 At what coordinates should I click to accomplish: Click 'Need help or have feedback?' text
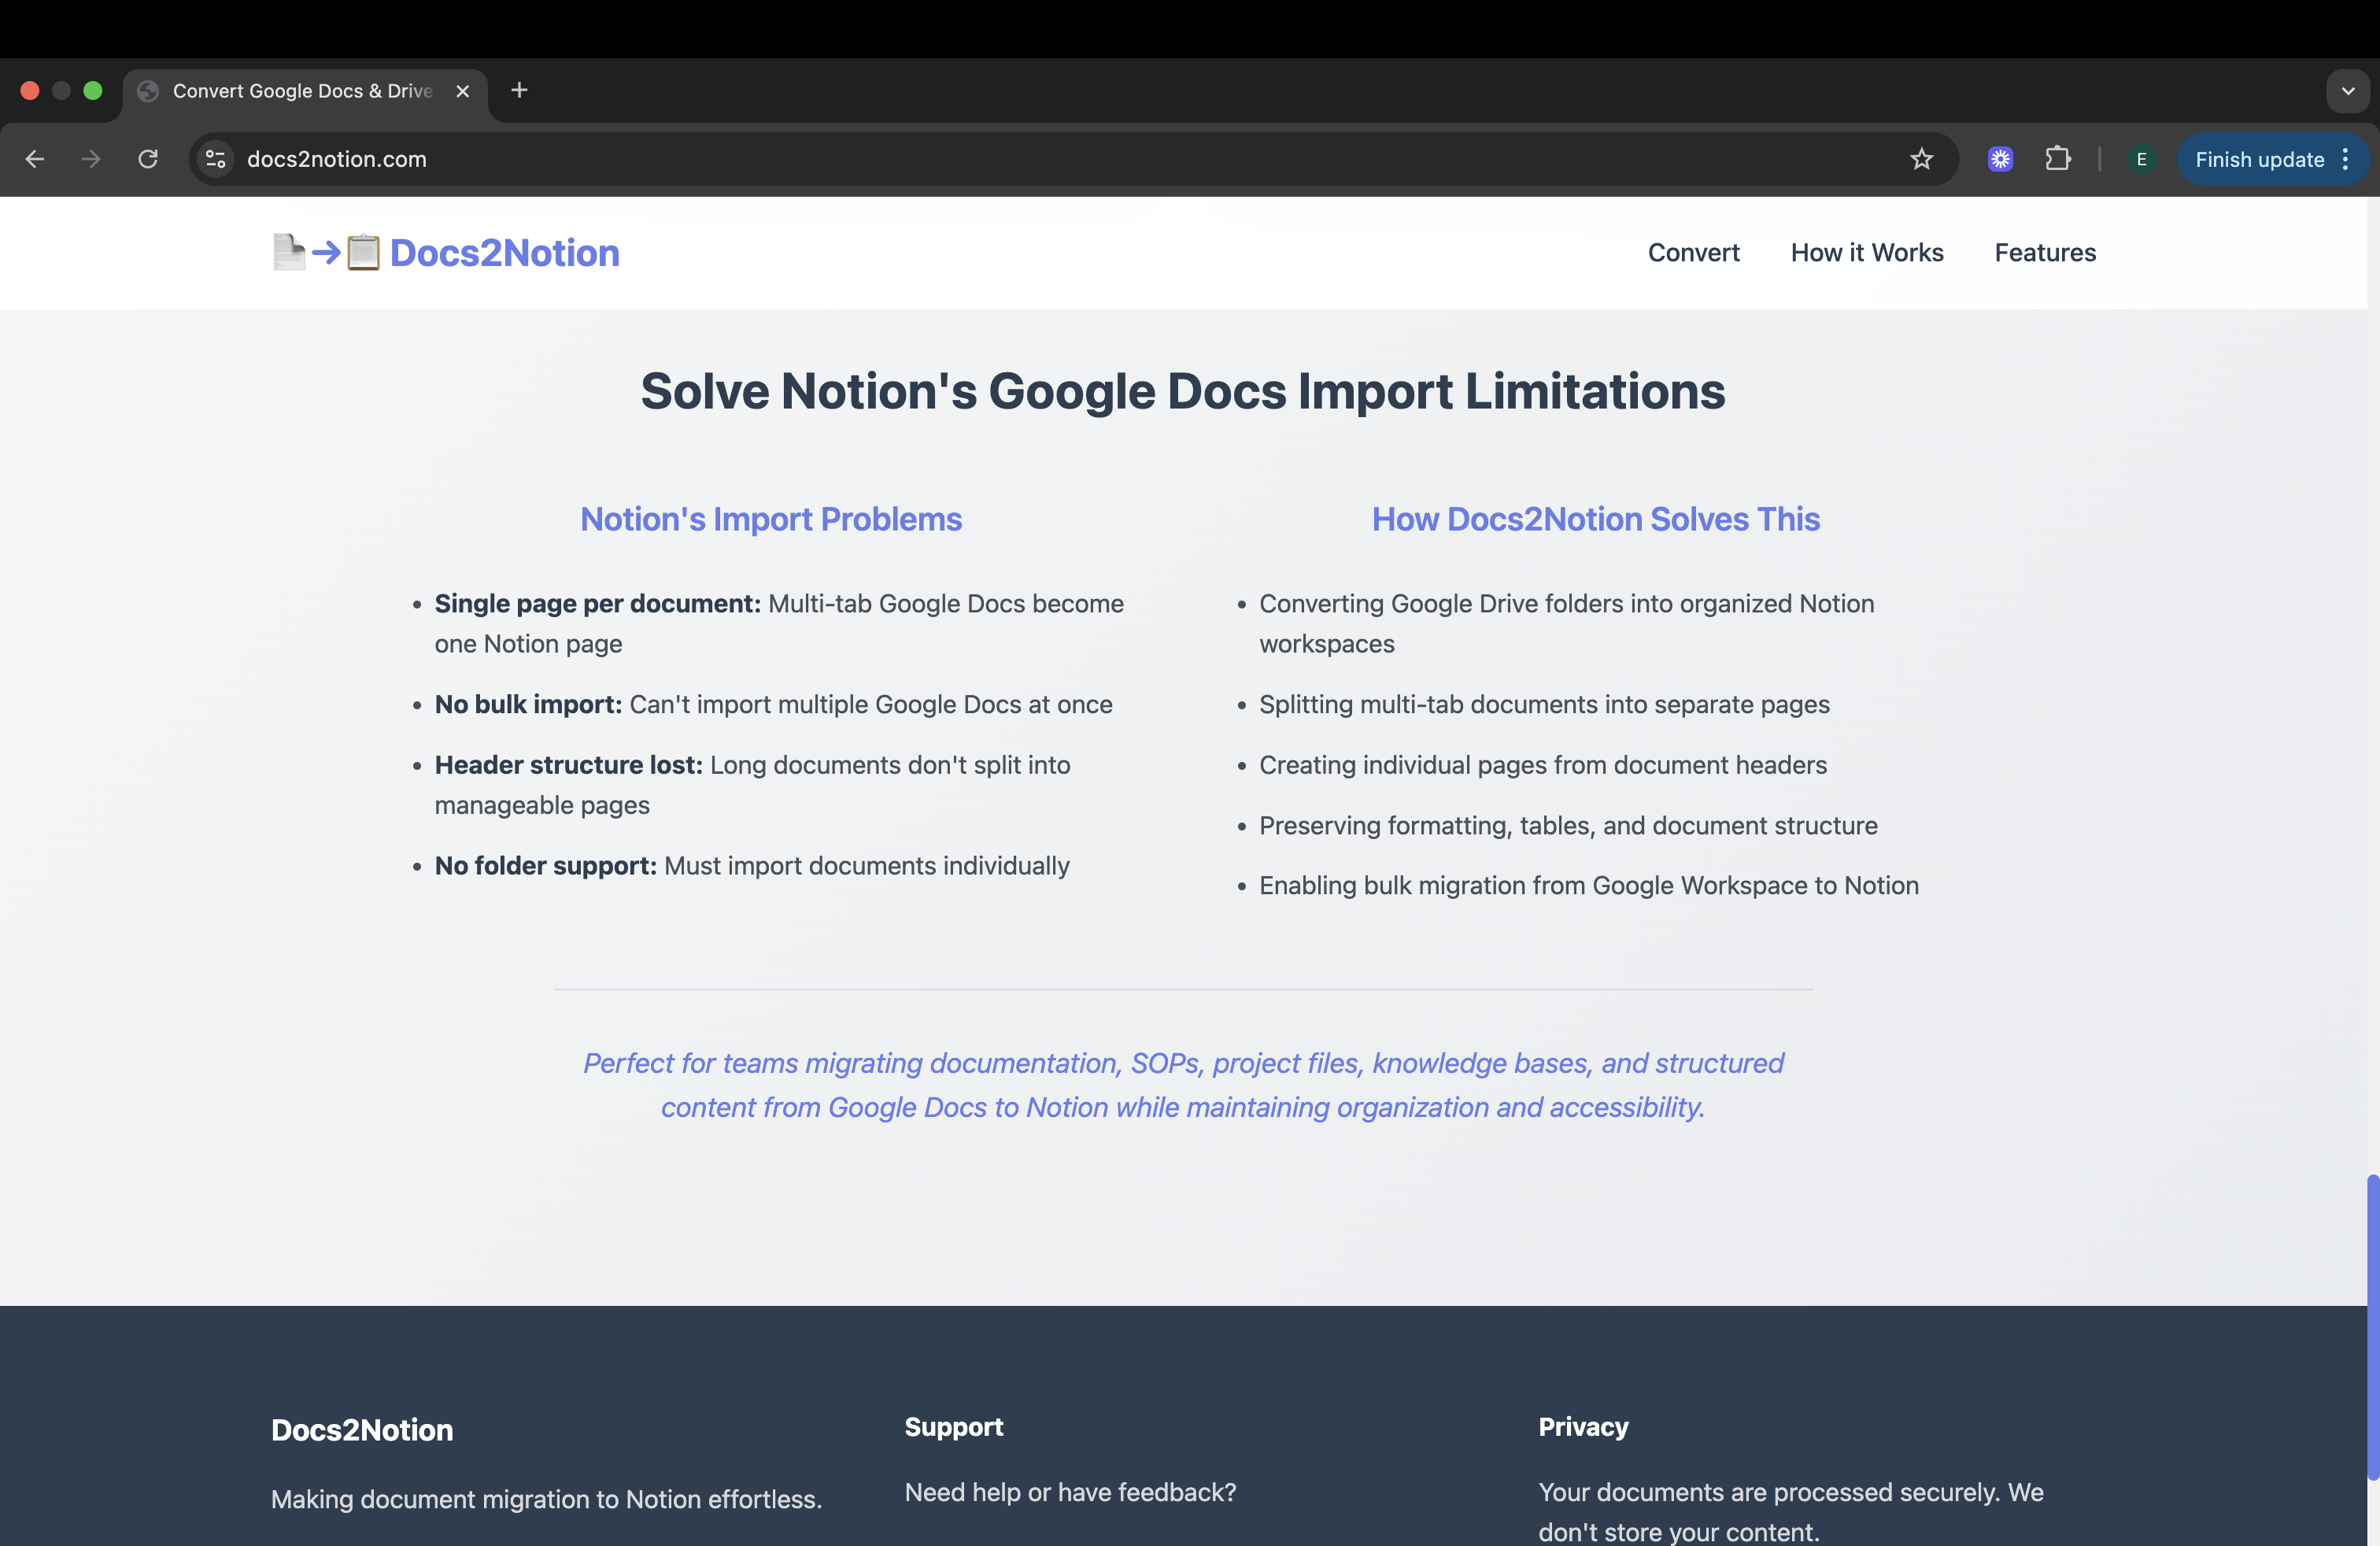1070,1492
